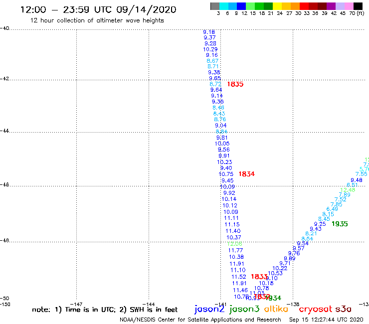The width and height of the screenshot is (369, 324).
Task: Click the -138 longitude axis label
Action: click(293, 304)
